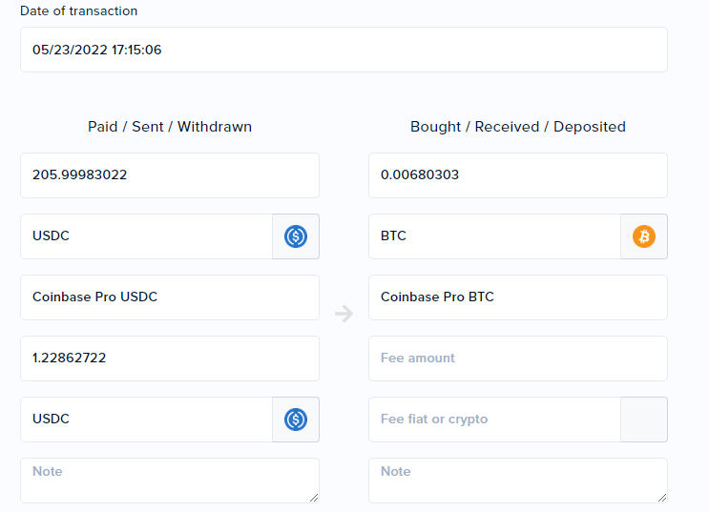
Task: Click the arrow between sent and received columns
Action: [344, 313]
